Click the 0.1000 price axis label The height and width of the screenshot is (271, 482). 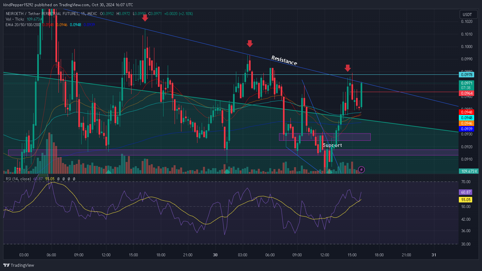pyautogui.click(x=467, y=47)
